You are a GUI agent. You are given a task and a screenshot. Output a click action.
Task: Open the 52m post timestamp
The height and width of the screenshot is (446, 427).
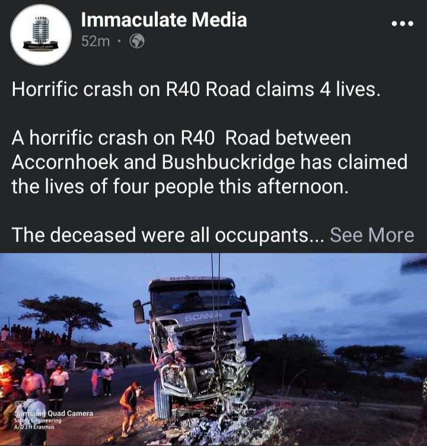click(x=95, y=42)
